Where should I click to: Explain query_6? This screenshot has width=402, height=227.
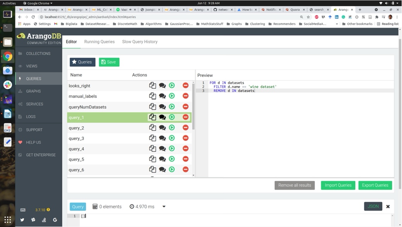pos(162,169)
